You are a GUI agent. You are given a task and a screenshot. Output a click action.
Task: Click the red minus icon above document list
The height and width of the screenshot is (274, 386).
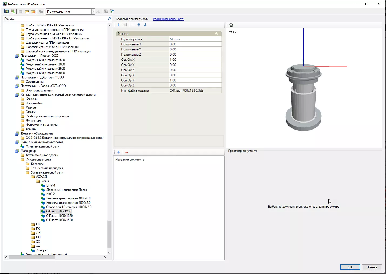tap(126, 152)
